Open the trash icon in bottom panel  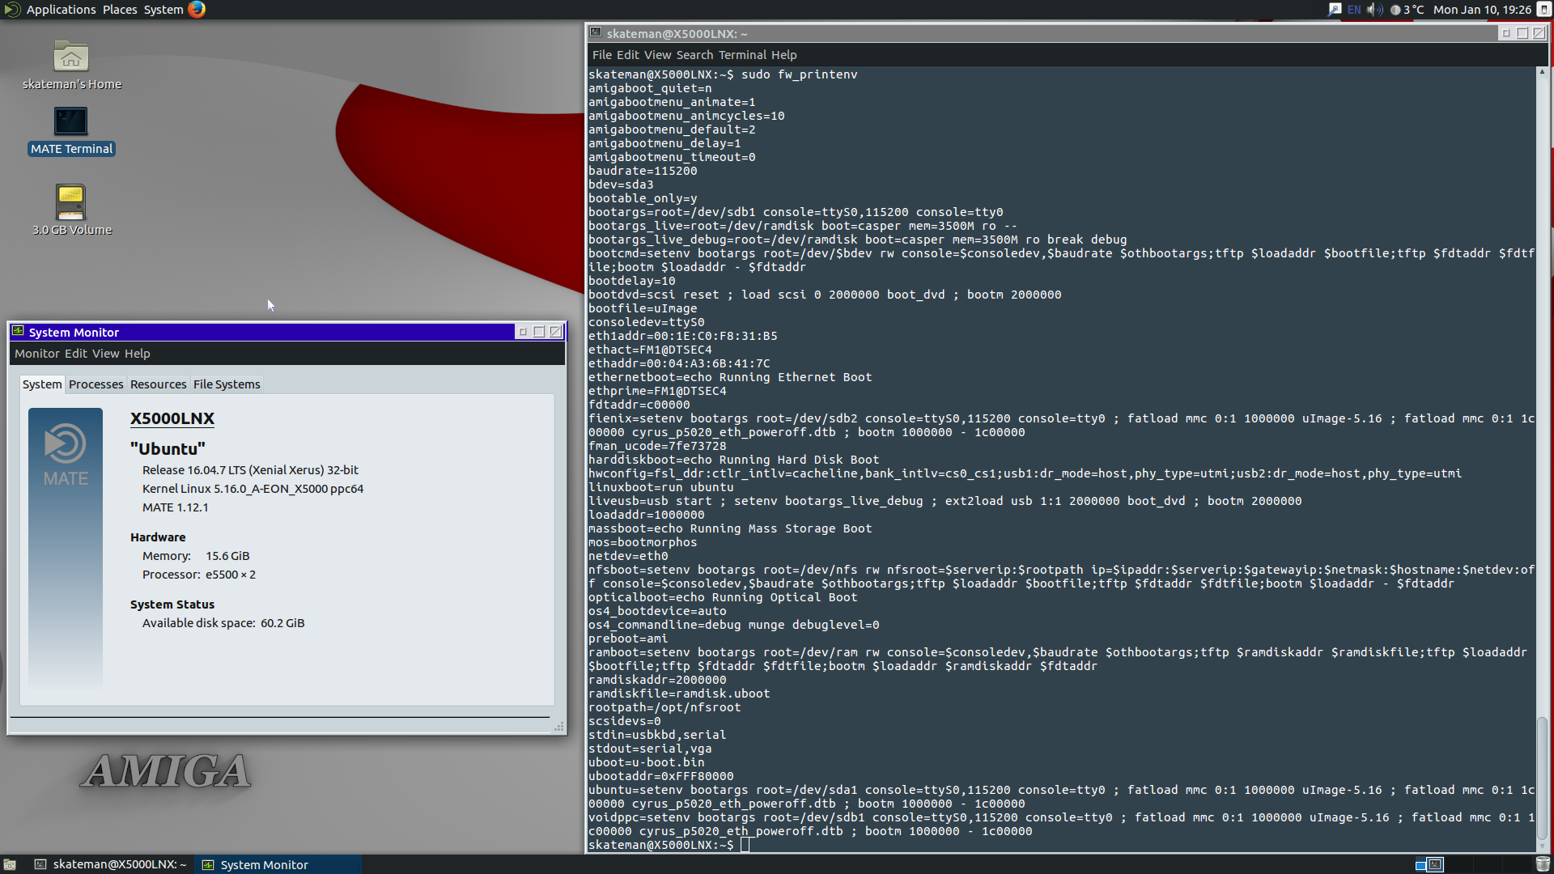1543,864
